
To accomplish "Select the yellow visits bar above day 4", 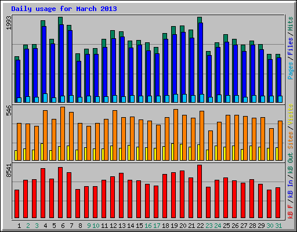I will point(42,152).
